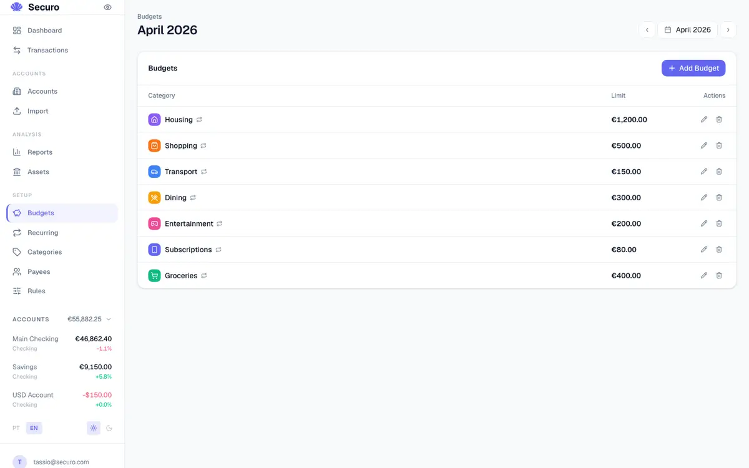Open Categories in the sidebar
Viewport: 749px width, 468px height.
click(62, 252)
